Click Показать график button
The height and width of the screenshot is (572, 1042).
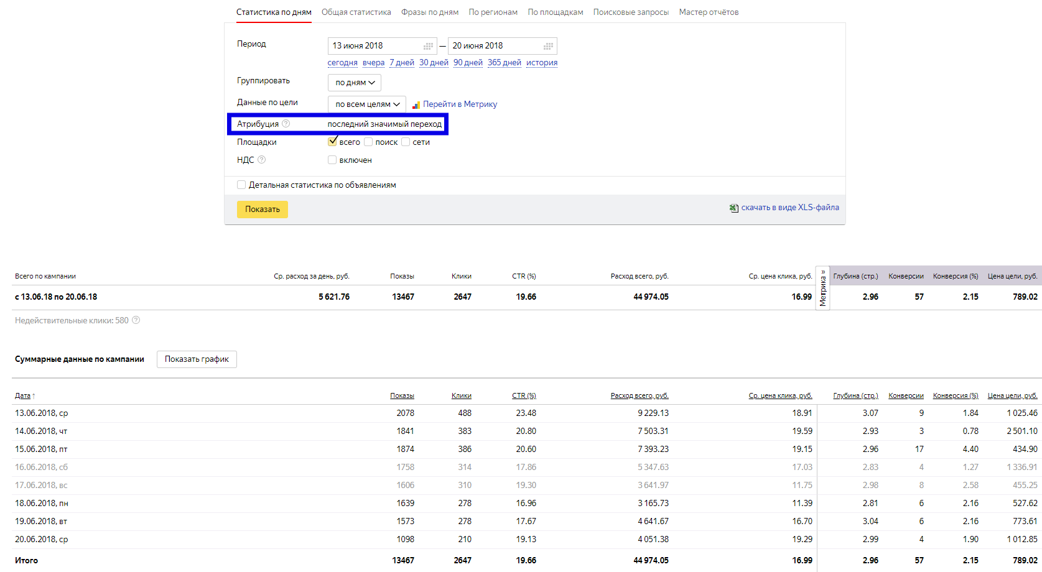coord(197,359)
